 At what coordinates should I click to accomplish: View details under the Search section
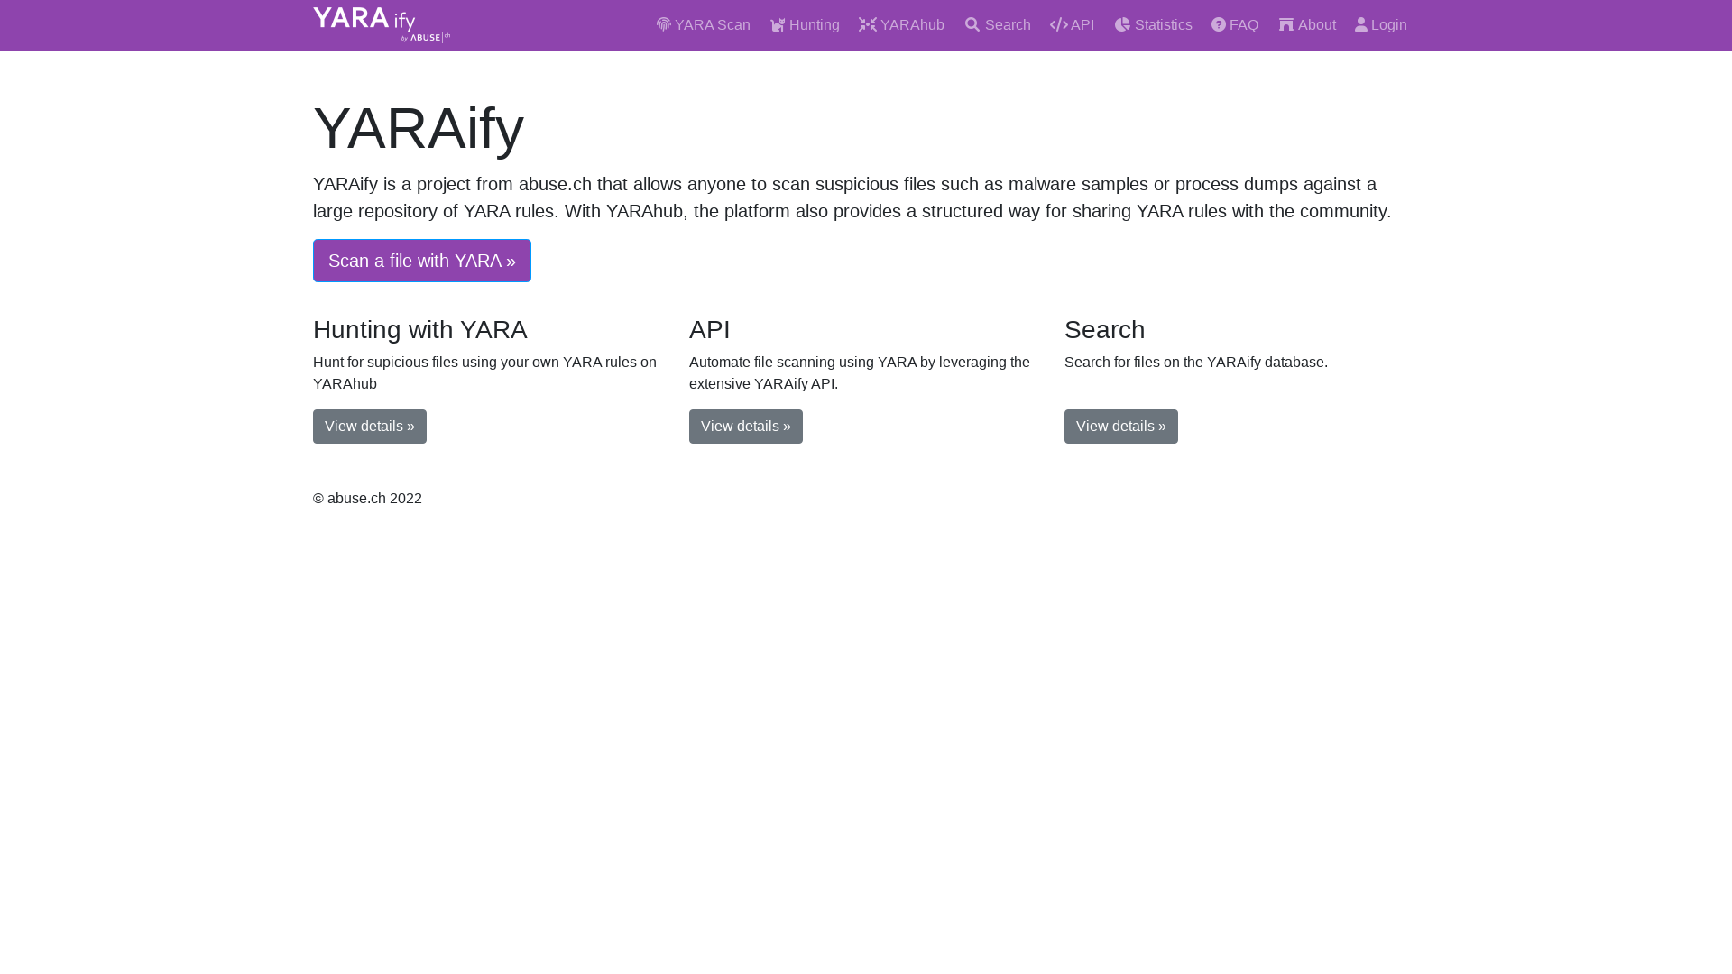(x=1121, y=427)
